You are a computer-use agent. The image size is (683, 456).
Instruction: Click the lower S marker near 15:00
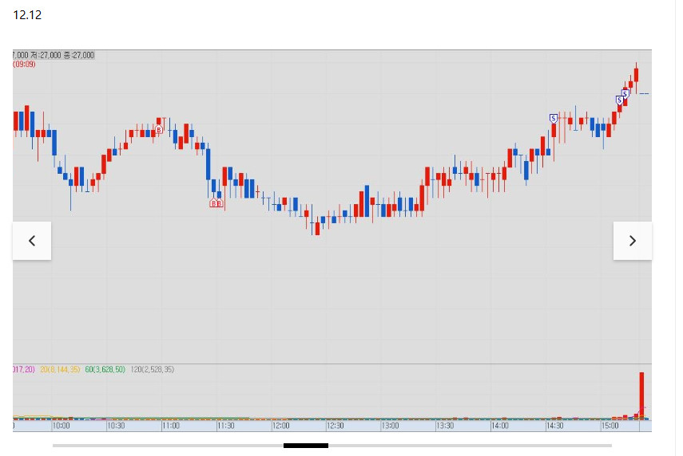click(x=619, y=100)
